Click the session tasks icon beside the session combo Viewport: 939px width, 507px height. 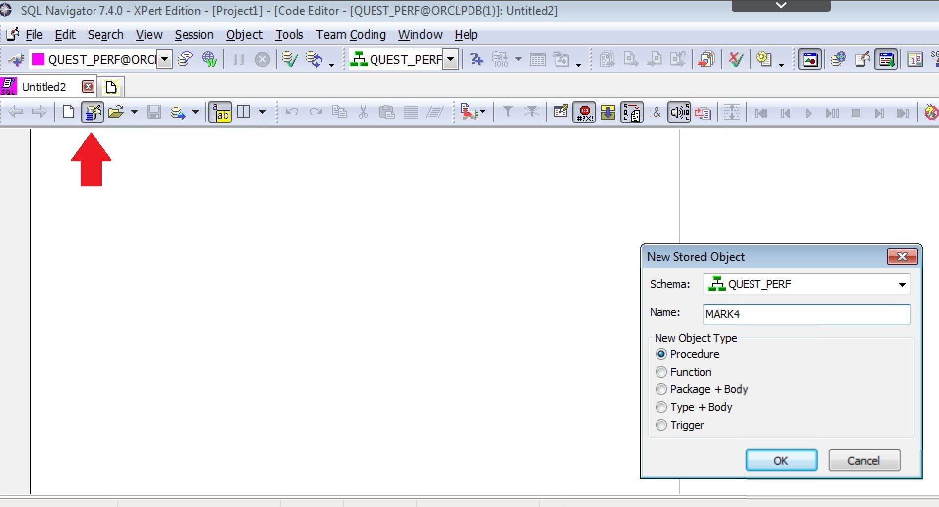(x=186, y=60)
